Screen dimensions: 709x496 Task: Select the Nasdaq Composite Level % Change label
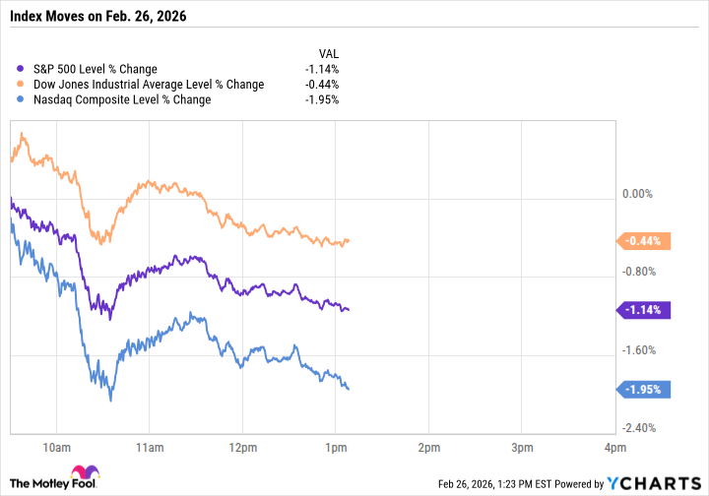pyautogui.click(x=120, y=99)
